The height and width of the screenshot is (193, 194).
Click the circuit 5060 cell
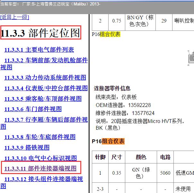pos(165,173)
